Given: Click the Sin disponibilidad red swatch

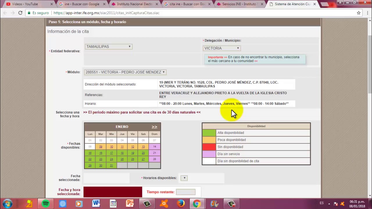Looking at the screenshot, I should [x=209, y=147].
